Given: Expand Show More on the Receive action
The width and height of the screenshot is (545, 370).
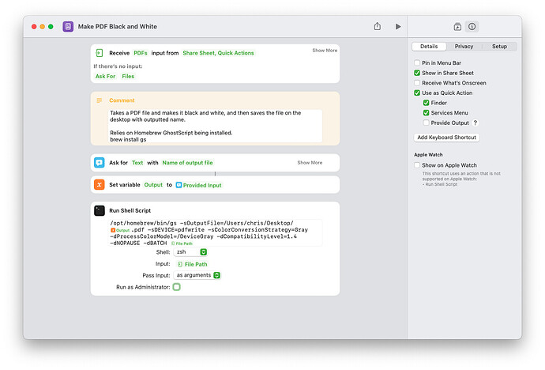Looking at the screenshot, I should pos(324,51).
